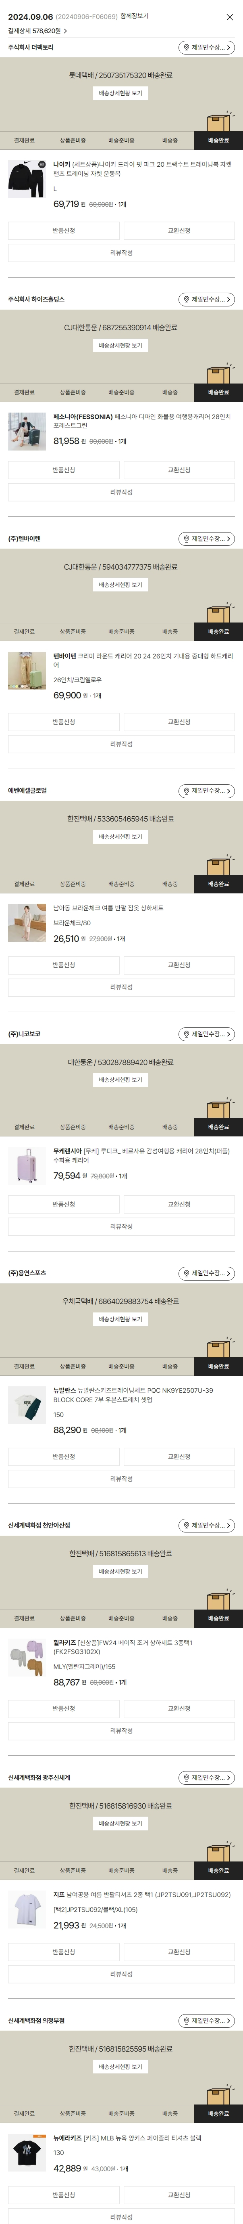This screenshot has height=2224, width=243.
Task: Click 교환신청 for the 페소니아 carrier order
Action: (x=179, y=470)
